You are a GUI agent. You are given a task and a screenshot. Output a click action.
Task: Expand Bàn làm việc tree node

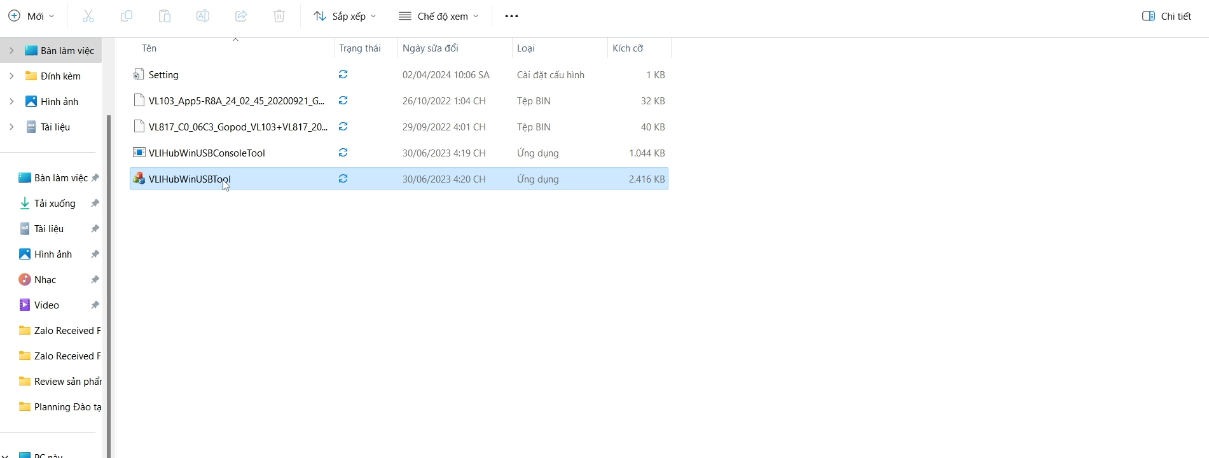point(11,50)
